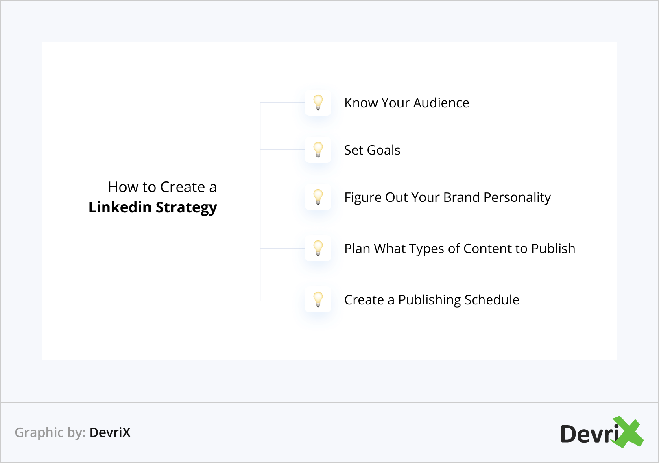Select Plan What Types of Content to Publish
Image resolution: width=659 pixels, height=463 pixels.
460,249
